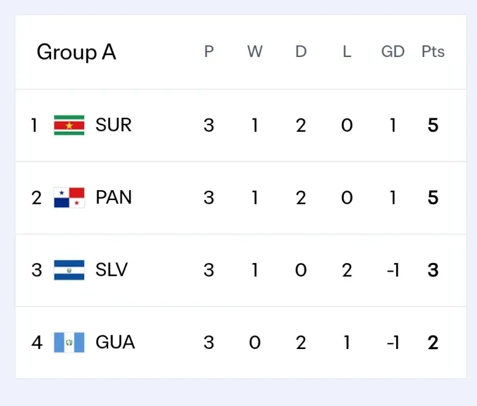Click the Guatemala flag icon

(x=69, y=342)
